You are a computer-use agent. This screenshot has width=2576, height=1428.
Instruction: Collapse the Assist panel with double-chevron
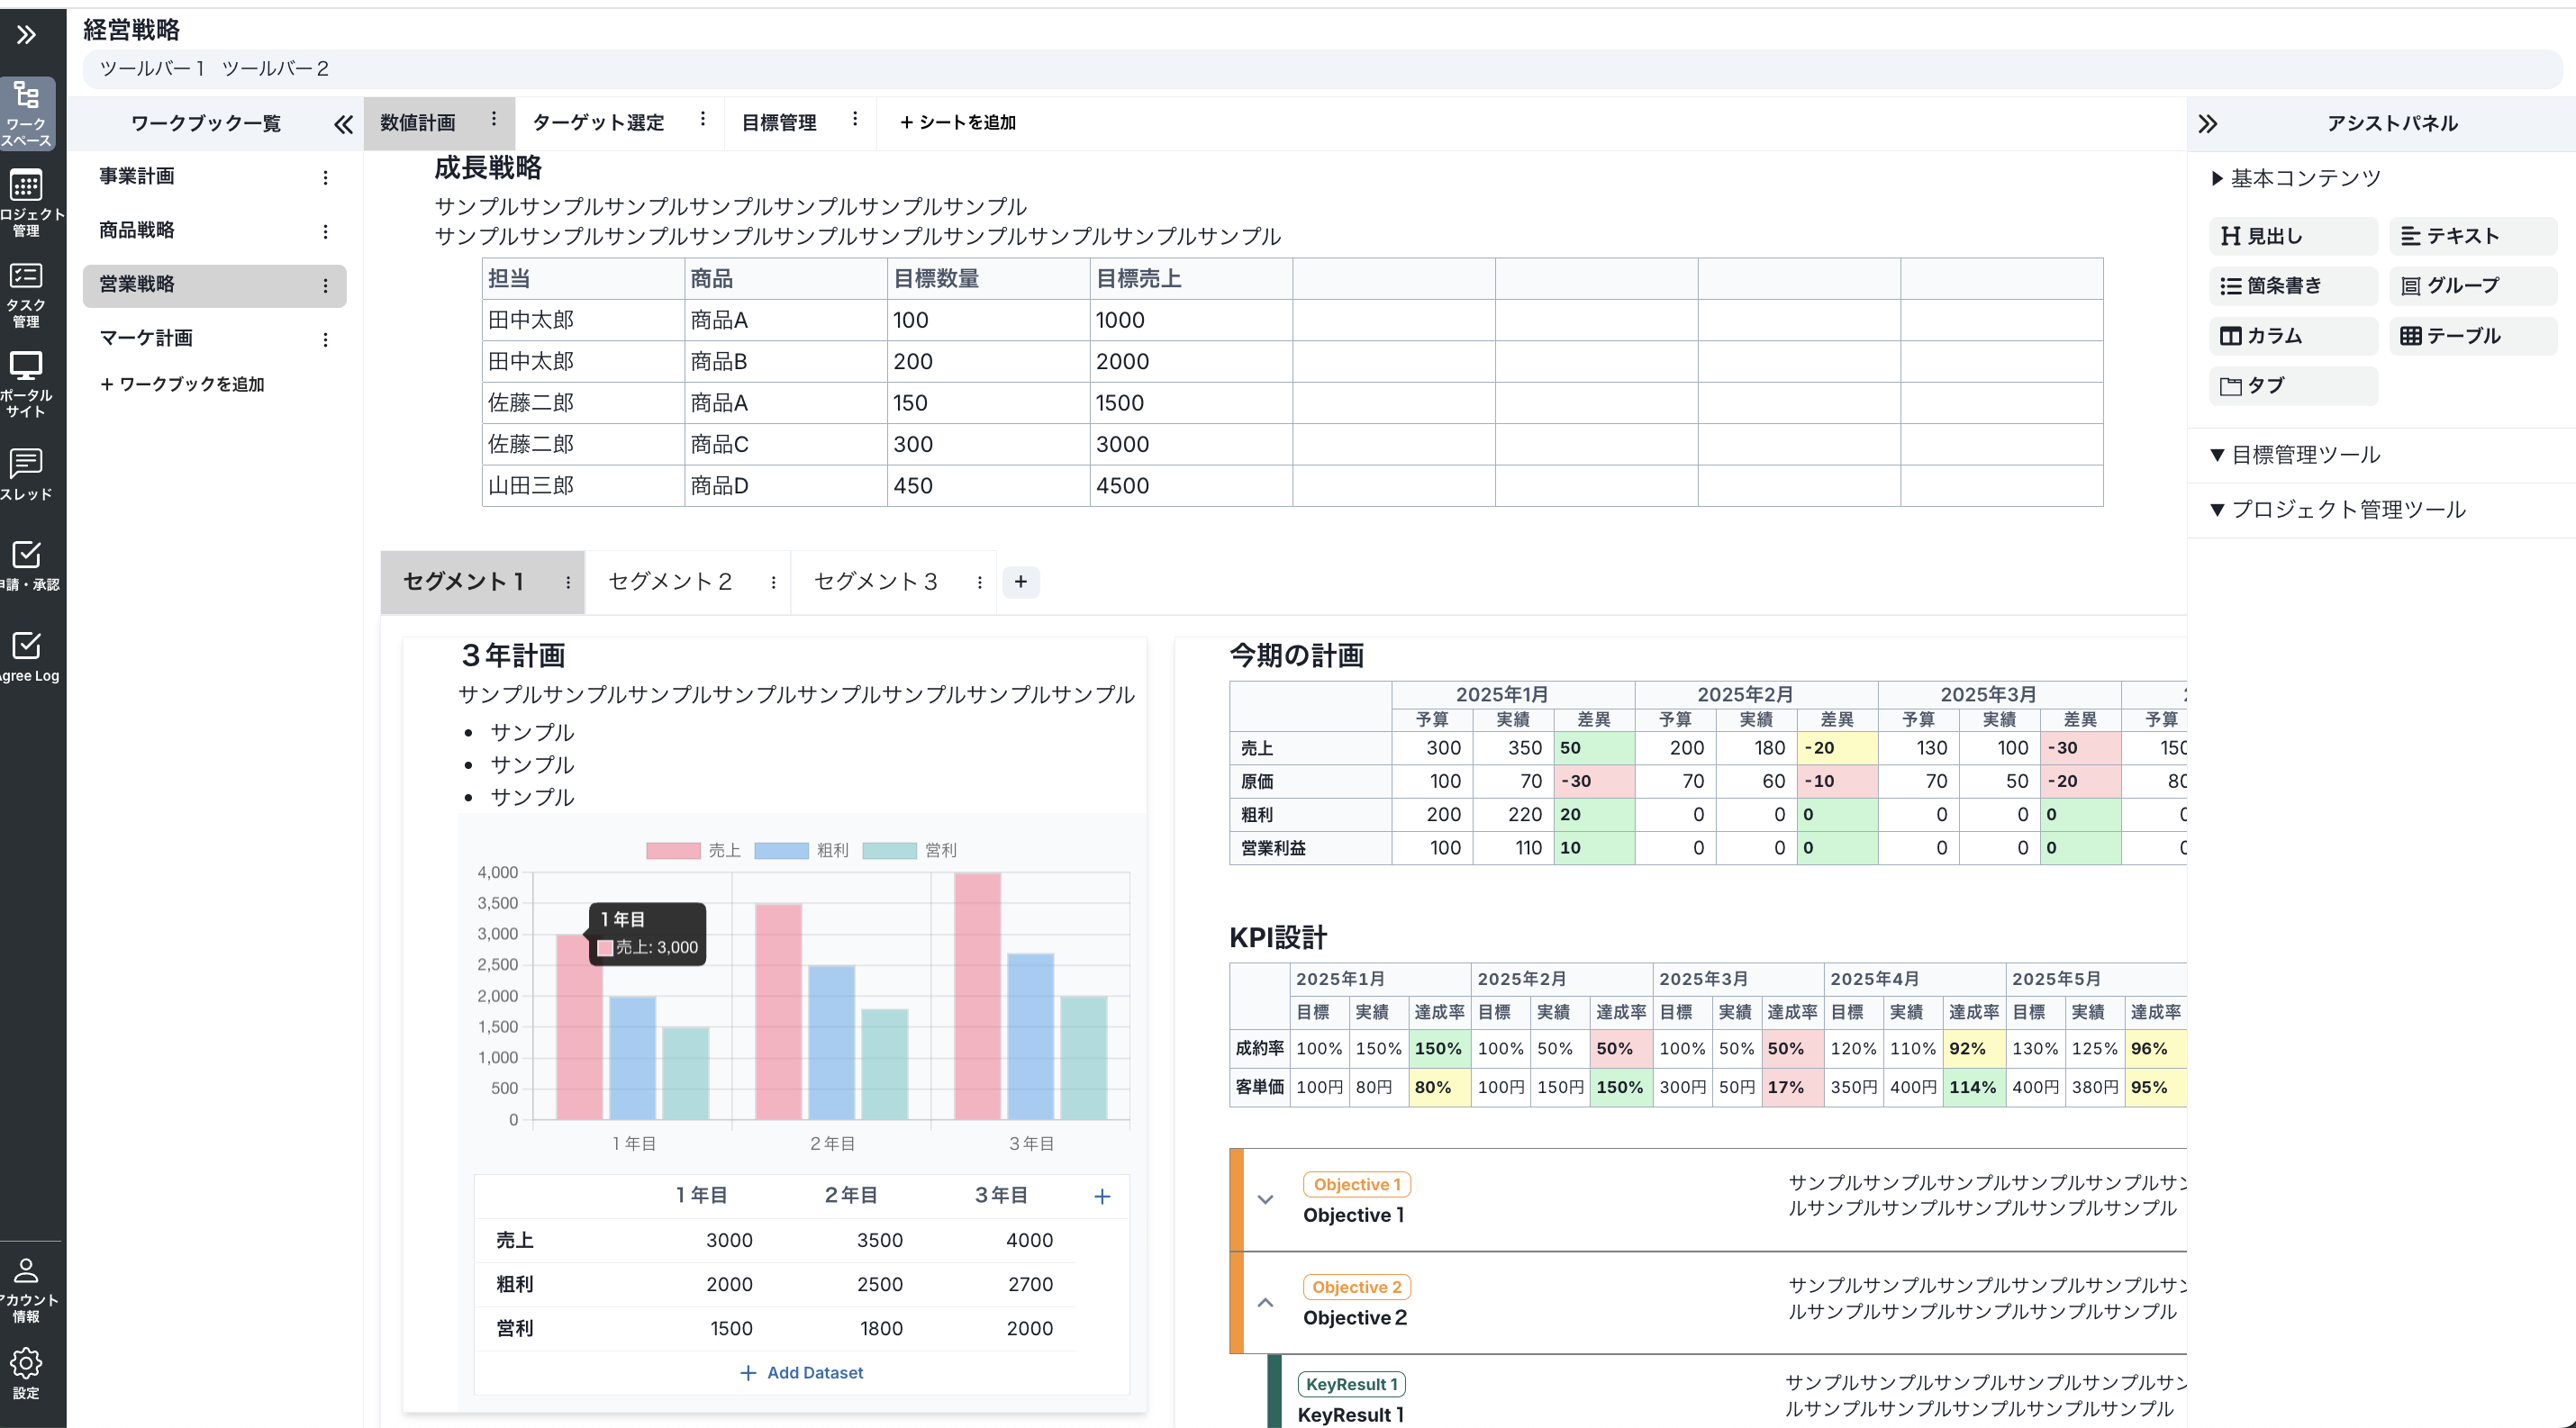pyautogui.click(x=2208, y=124)
